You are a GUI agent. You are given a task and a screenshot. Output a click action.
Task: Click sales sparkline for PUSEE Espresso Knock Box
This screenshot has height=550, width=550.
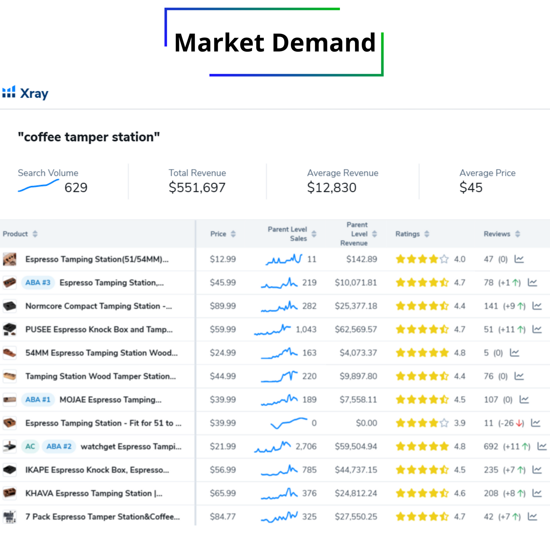point(273,330)
